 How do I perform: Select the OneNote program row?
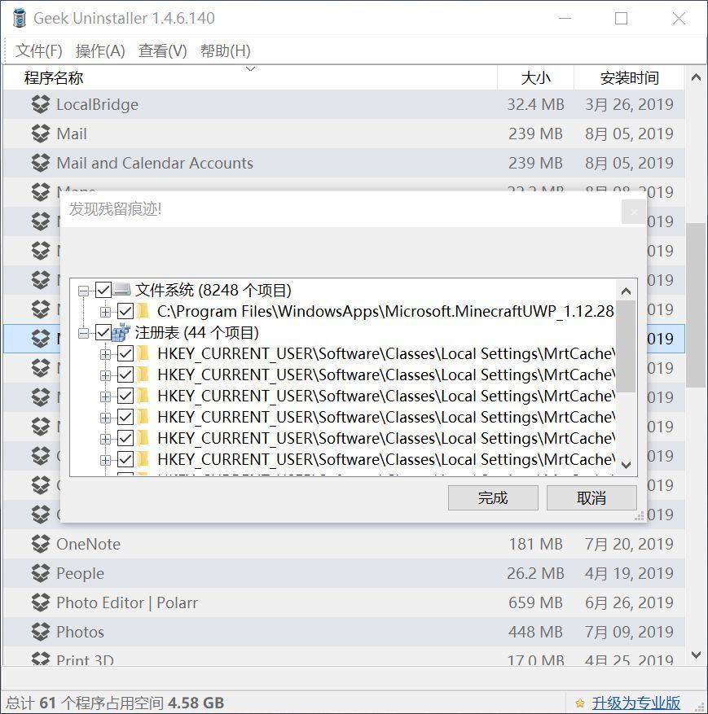[344, 544]
